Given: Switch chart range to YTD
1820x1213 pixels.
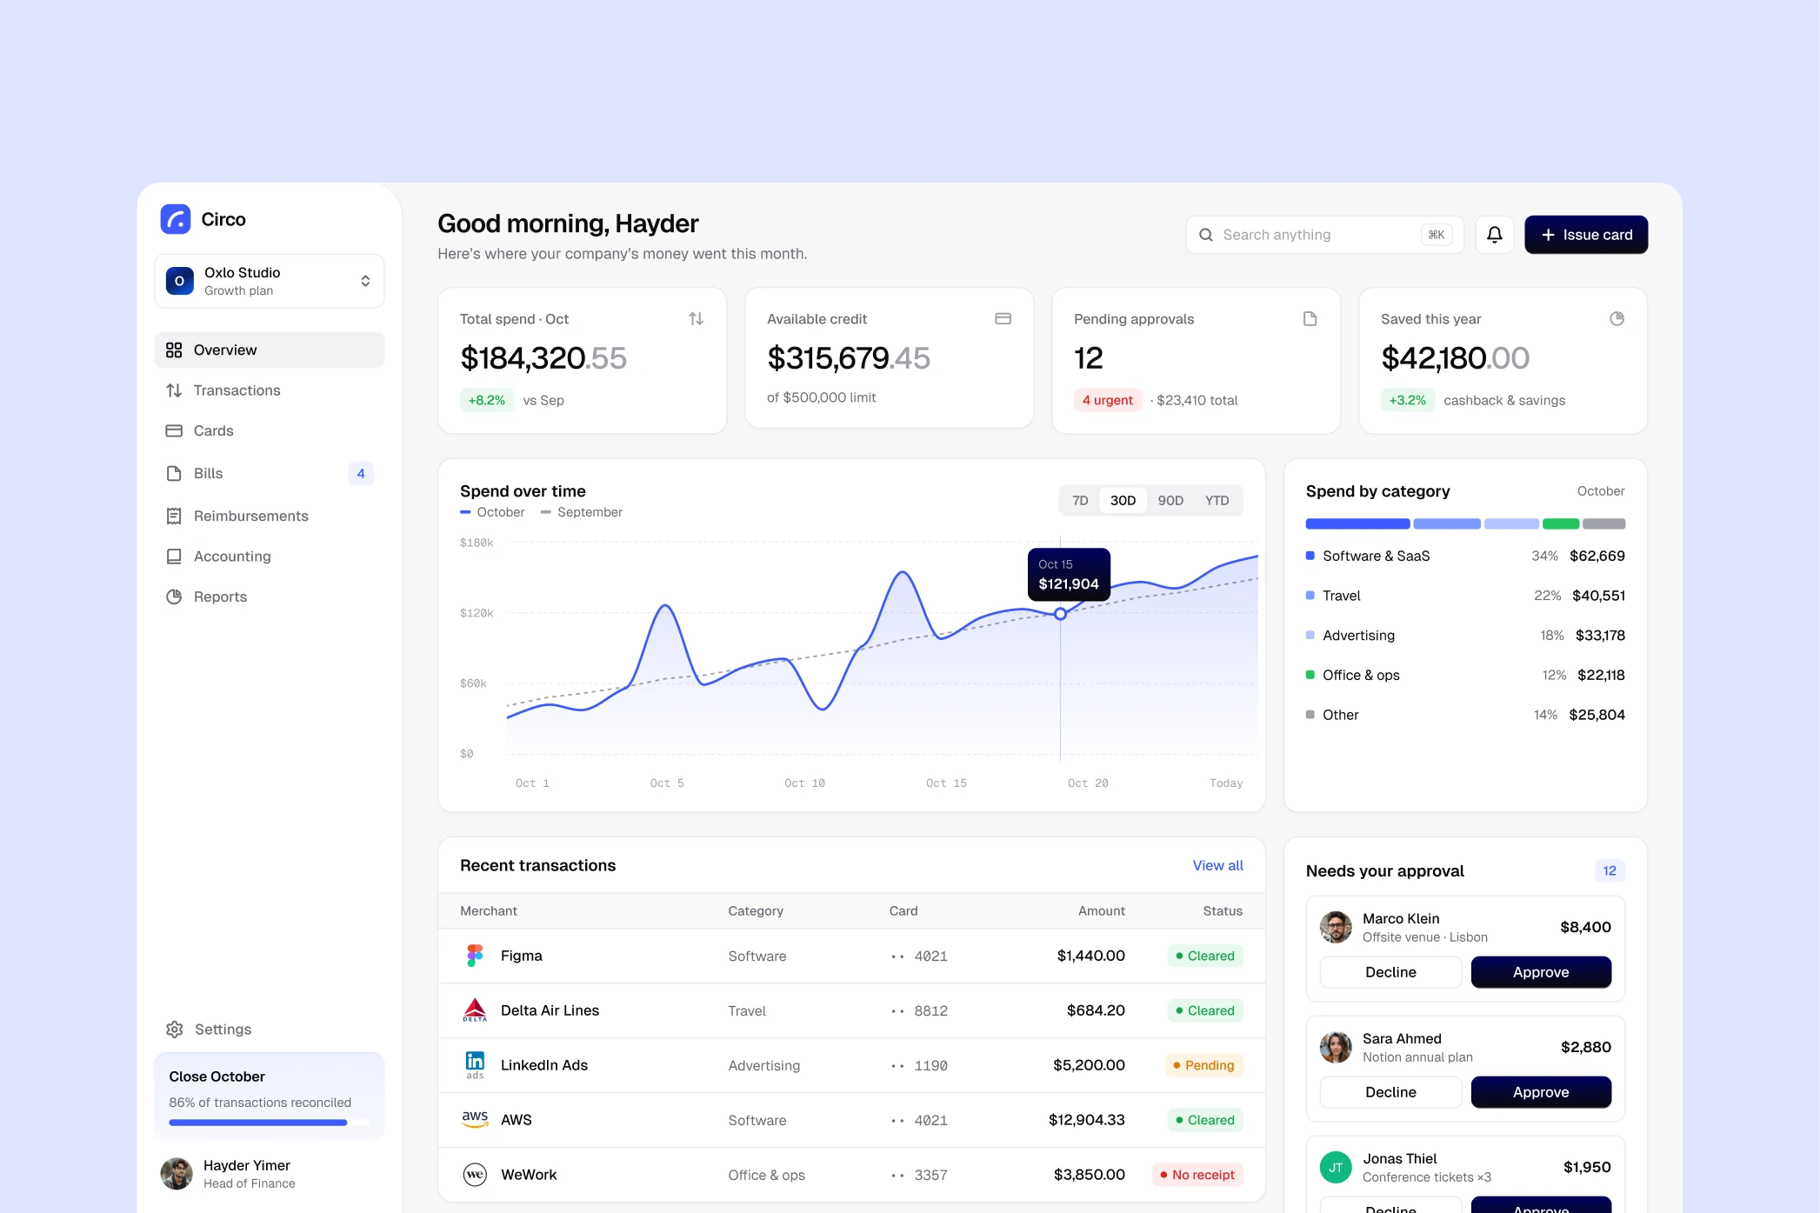Looking at the screenshot, I should (1217, 501).
